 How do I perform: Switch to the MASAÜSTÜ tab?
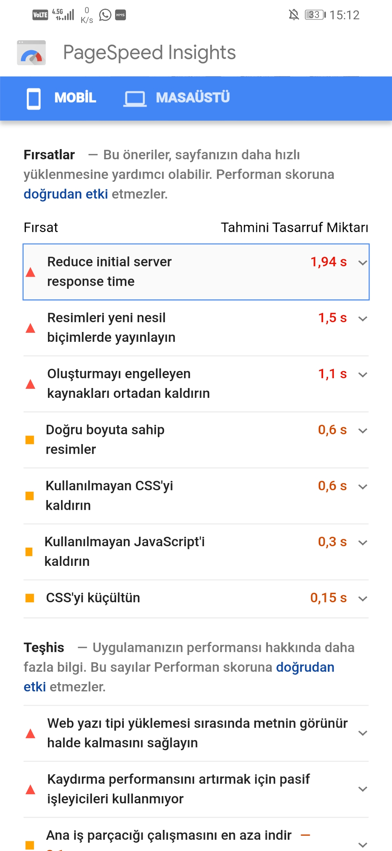(176, 98)
